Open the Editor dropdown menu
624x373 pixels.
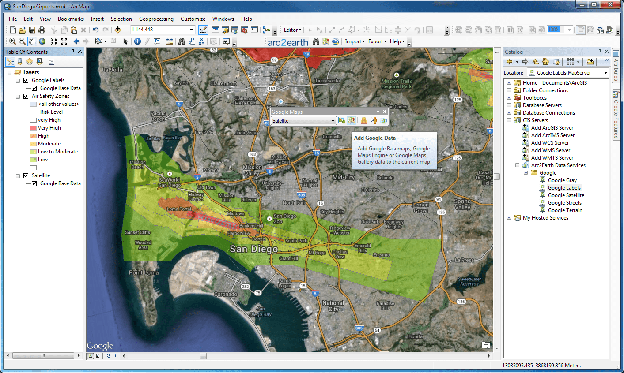[292, 30]
